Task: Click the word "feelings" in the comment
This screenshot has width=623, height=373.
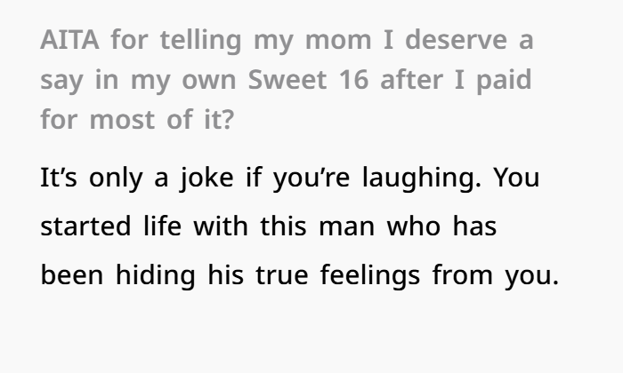Action: [x=370, y=275]
